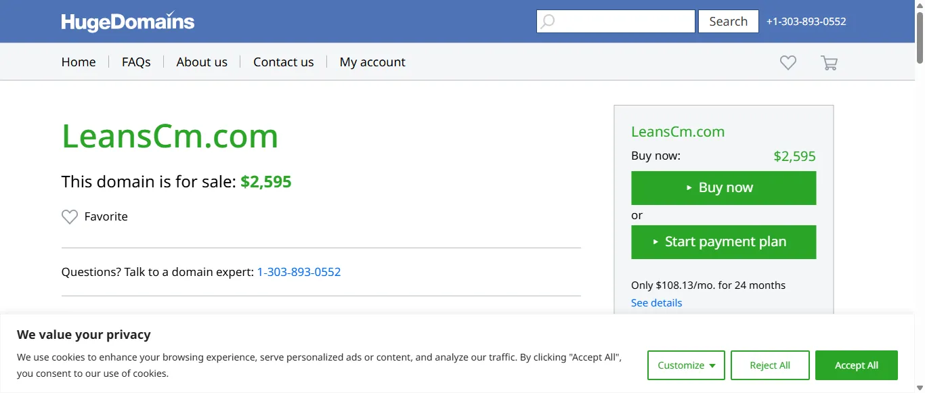This screenshot has height=393, width=925.
Task: Click the HugeDomains logo
Action: coord(127,22)
